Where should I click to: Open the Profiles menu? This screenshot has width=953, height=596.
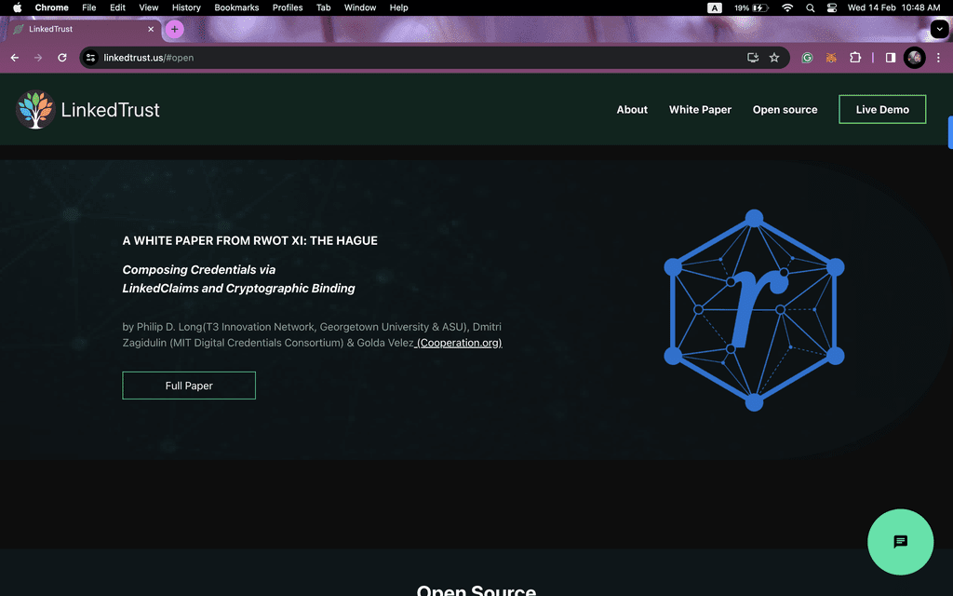pyautogui.click(x=288, y=7)
